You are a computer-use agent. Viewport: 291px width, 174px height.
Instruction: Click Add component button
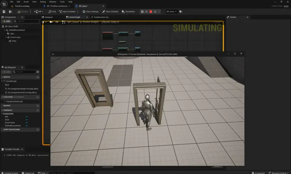[6, 21]
